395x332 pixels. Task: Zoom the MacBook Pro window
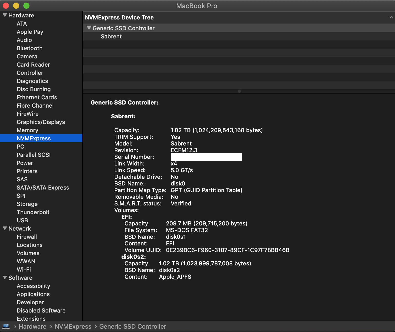click(26, 5)
